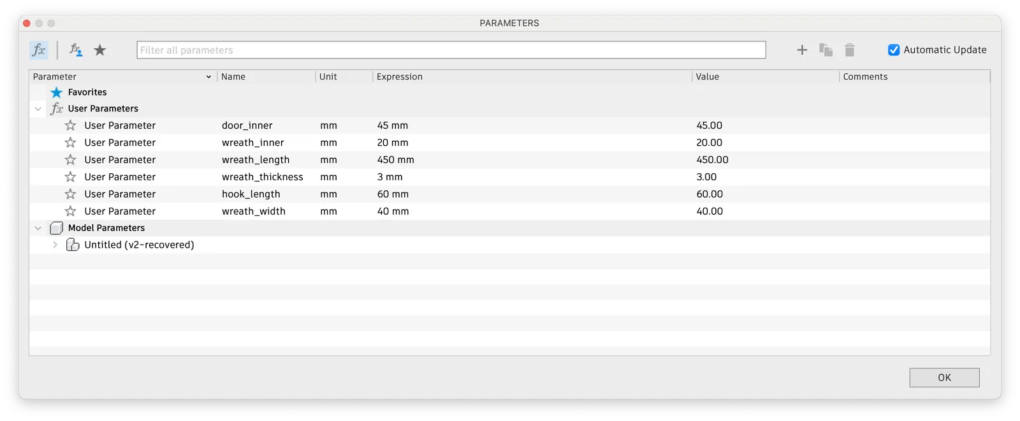This screenshot has height=421, width=1020.
Task: Toggle favorite star for hook_length row
Action: pos(71,194)
